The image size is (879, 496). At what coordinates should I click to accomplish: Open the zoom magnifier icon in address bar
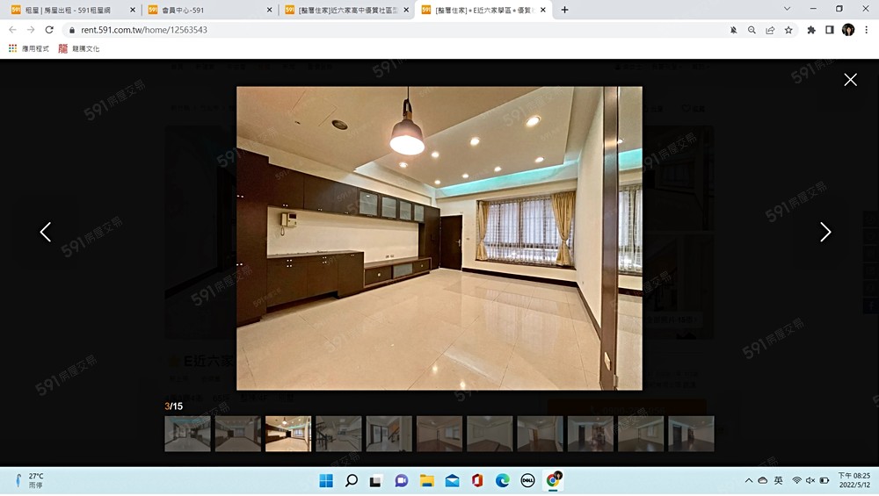tap(752, 30)
